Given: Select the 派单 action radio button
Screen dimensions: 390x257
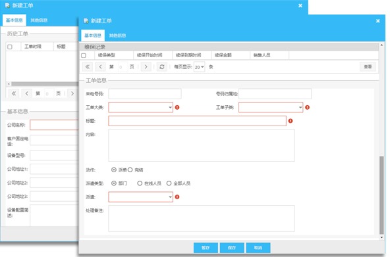Looking at the screenshot, I should click(x=114, y=170).
